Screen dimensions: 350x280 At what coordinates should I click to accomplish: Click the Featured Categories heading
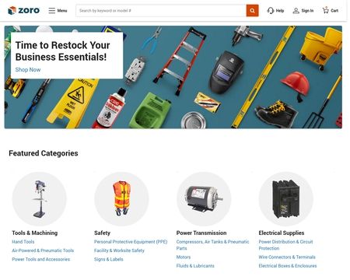point(44,153)
